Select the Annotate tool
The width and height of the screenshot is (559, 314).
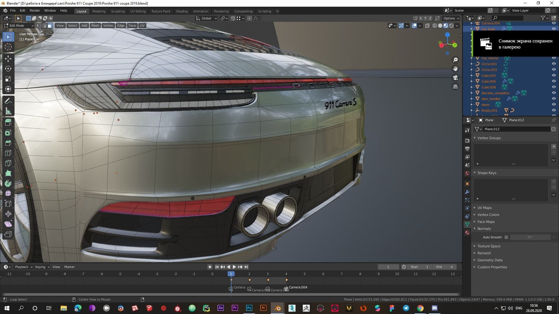point(8,101)
